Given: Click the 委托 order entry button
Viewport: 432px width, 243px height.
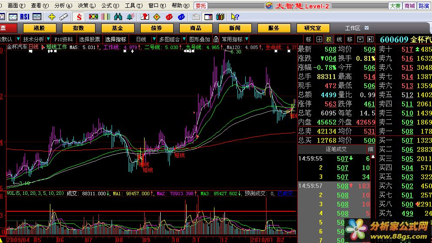Looking at the screenshot, I should click(201, 6).
